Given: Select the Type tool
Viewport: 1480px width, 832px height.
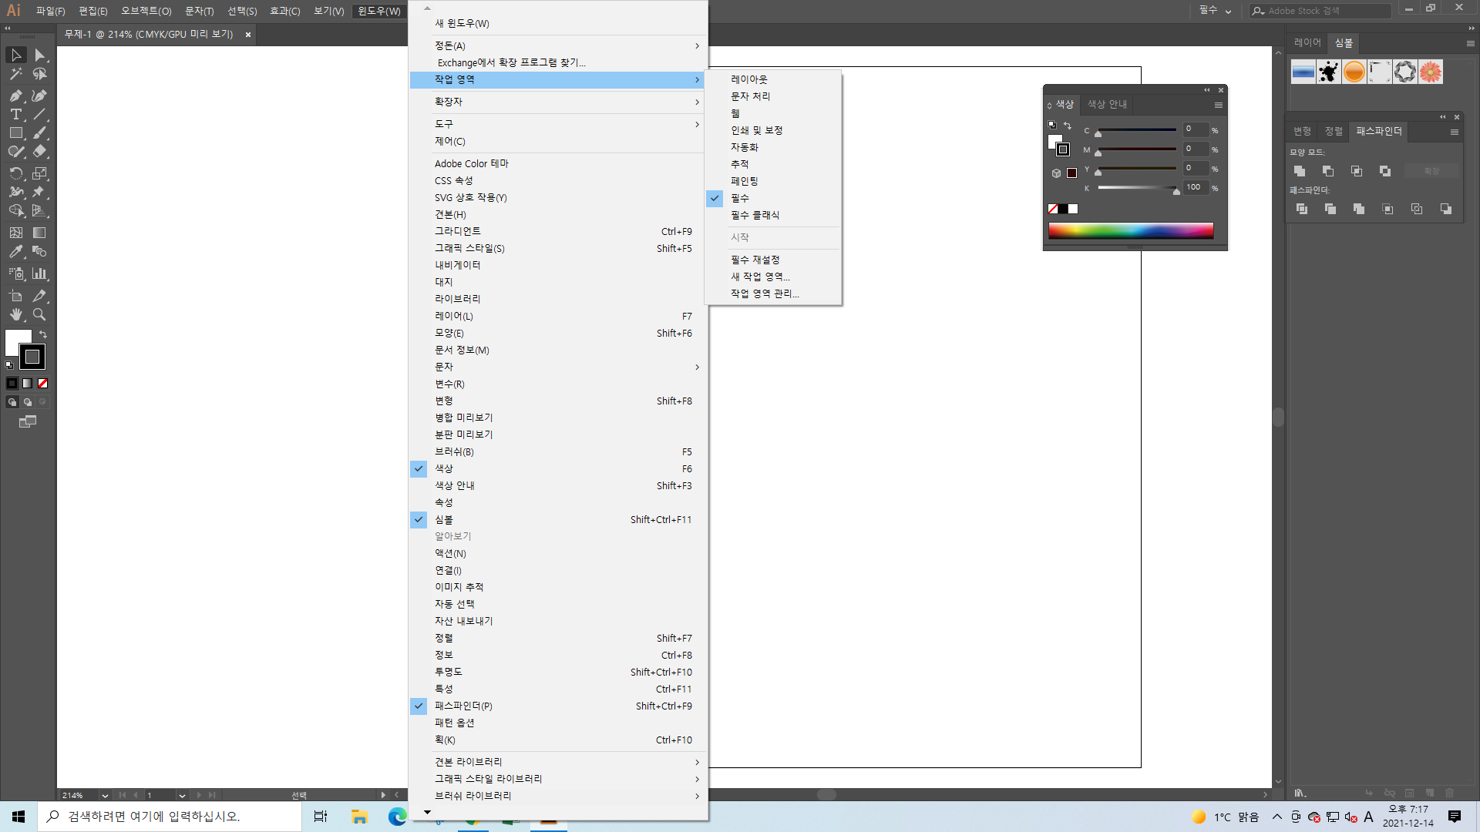Looking at the screenshot, I should click(x=15, y=114).
